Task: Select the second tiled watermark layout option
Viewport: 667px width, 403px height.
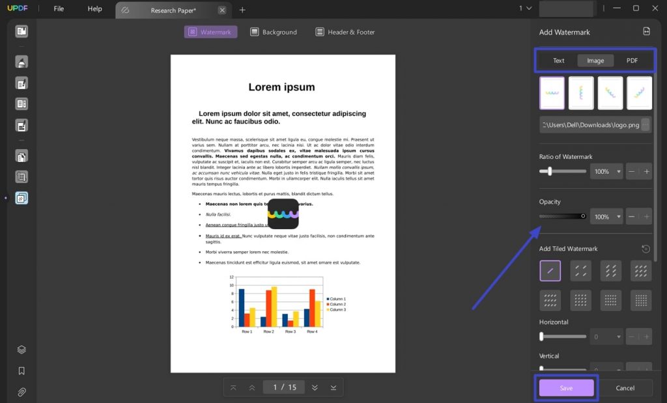Action: click(580, 270)
